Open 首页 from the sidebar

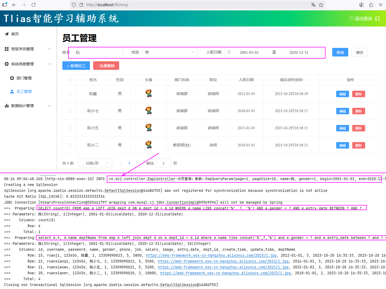point(15,34)
